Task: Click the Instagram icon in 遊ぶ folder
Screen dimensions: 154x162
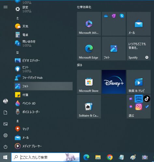Action: coord(139,107)
